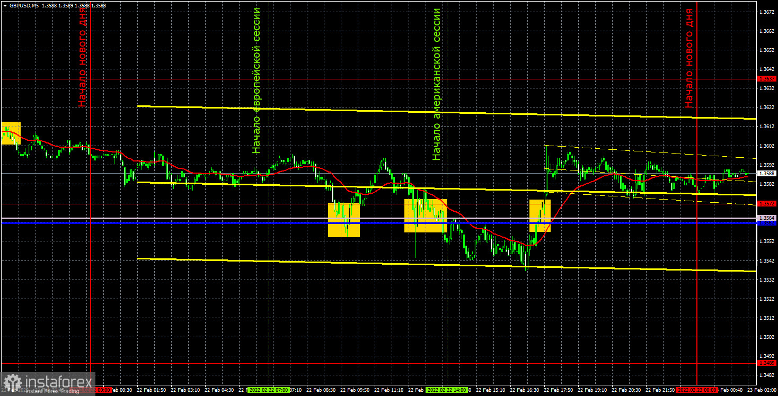
Task: Click the GBPUSD,M5 chart title text
Action: 24,5
